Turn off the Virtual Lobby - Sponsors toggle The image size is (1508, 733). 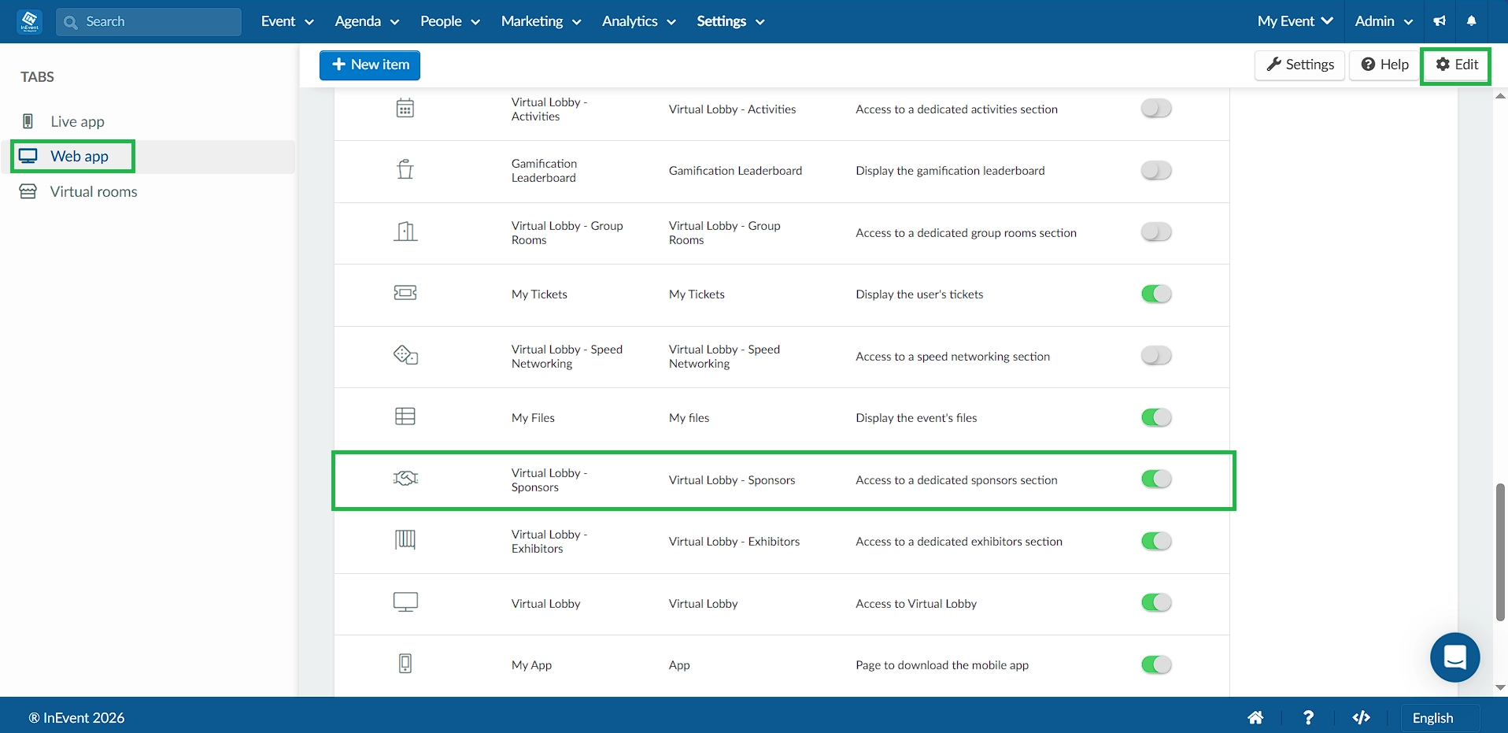1156,479
